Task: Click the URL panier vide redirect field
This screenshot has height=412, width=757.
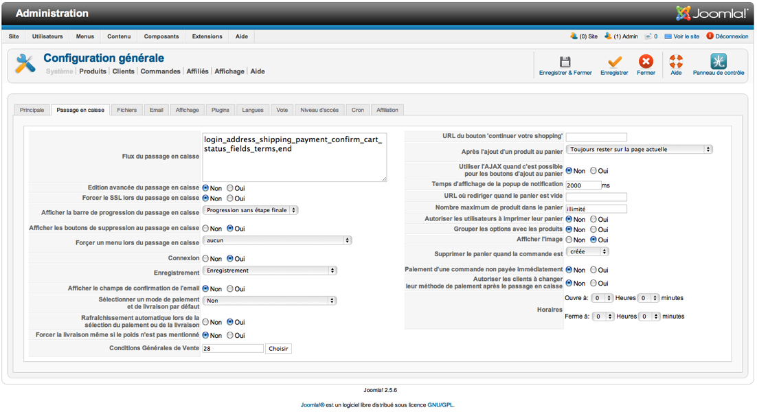Action: 596,197
